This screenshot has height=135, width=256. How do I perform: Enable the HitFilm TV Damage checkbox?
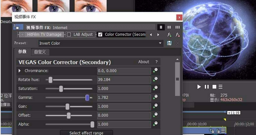click(x=22, y=35)
